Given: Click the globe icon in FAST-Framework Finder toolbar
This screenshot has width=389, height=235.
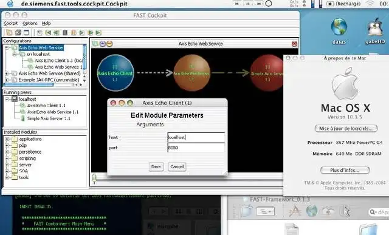Looking at the screenshot, I should 312,211.
